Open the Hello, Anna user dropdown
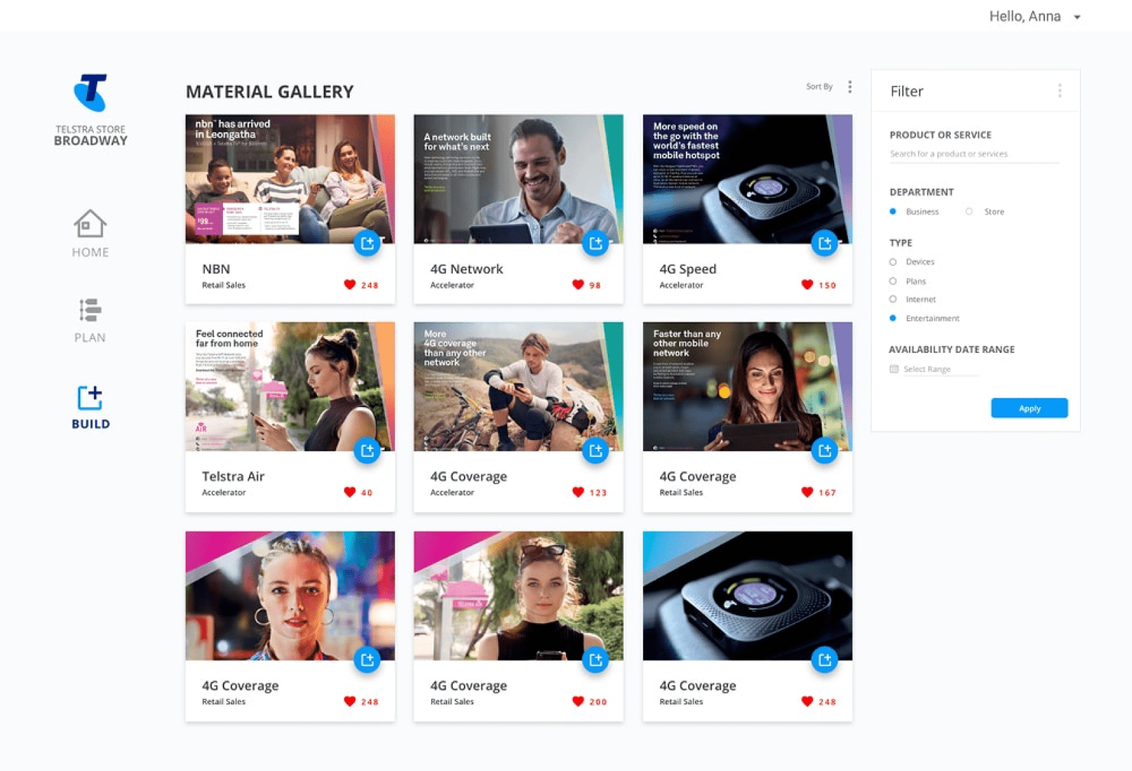The height and width of the screenshot is (771, 1132). coord(1035,16)
